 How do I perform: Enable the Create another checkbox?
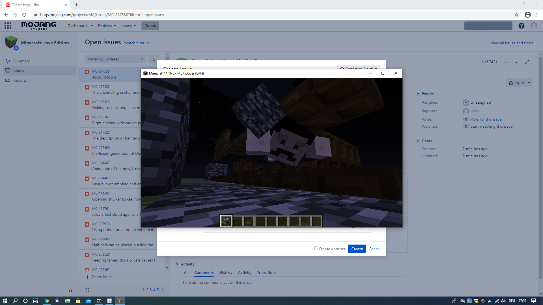tap(316, 249)
